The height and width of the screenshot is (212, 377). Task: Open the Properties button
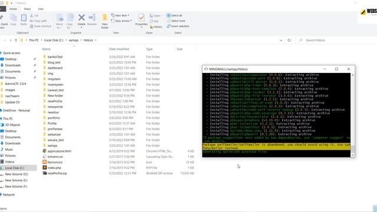coord(141,21)
